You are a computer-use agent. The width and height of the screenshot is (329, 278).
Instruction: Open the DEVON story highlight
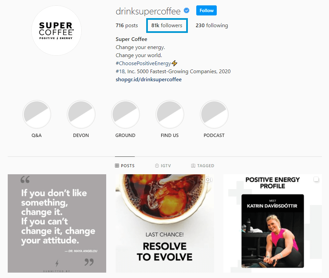[81, 114]
